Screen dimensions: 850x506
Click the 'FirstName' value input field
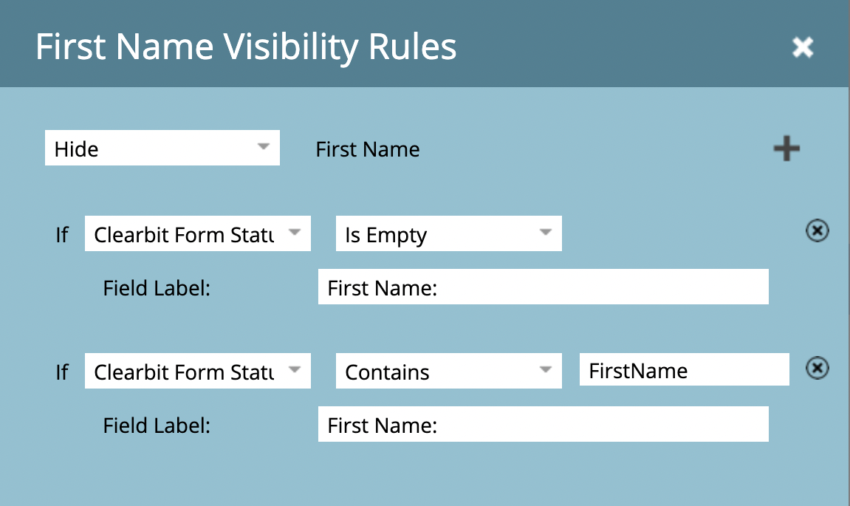pos(684,370)
